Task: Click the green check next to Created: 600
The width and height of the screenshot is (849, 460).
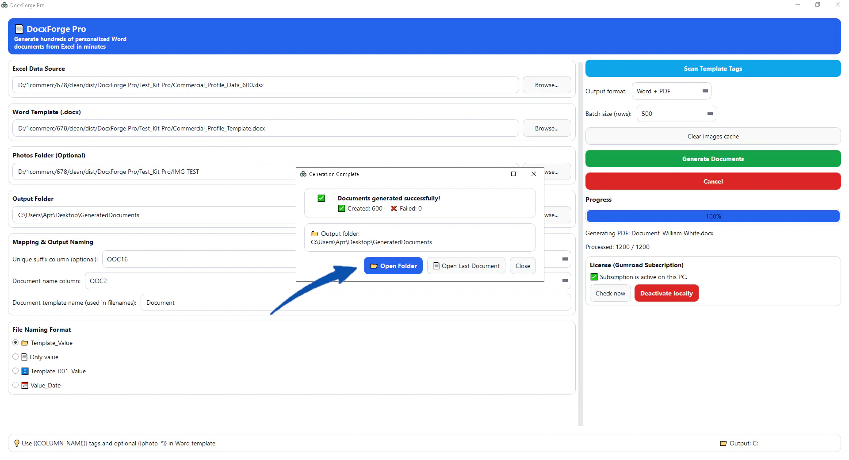Action: pos(341,208)
